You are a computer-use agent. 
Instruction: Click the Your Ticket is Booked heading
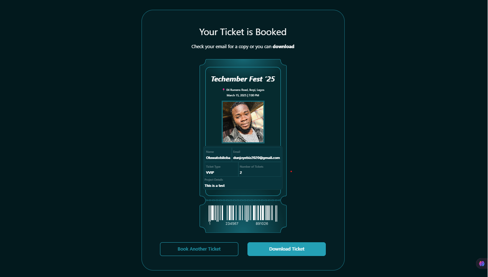[243, 32]
